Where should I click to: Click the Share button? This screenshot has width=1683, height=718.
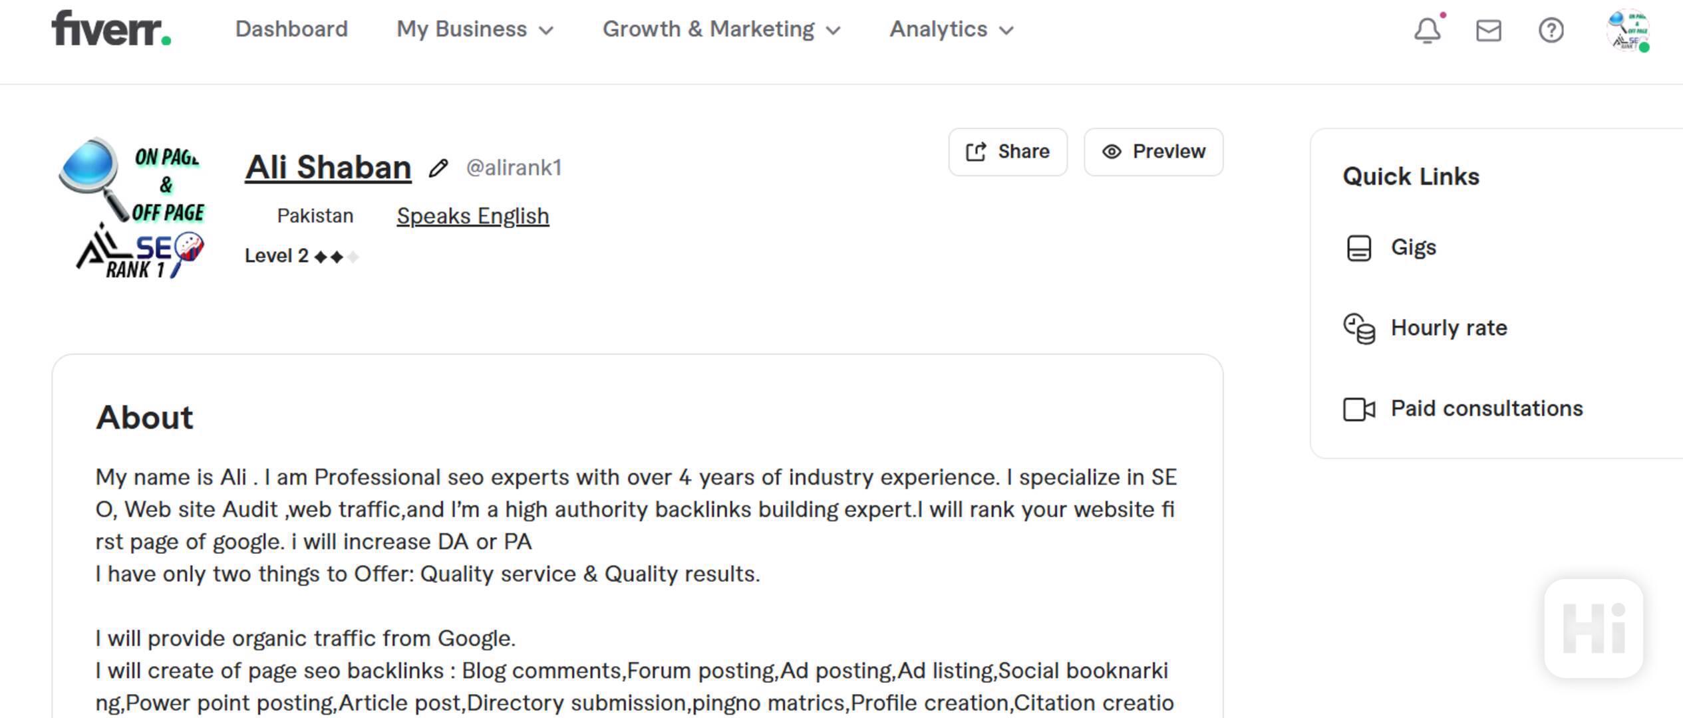pyautogui.click(x=1008, y=152)
